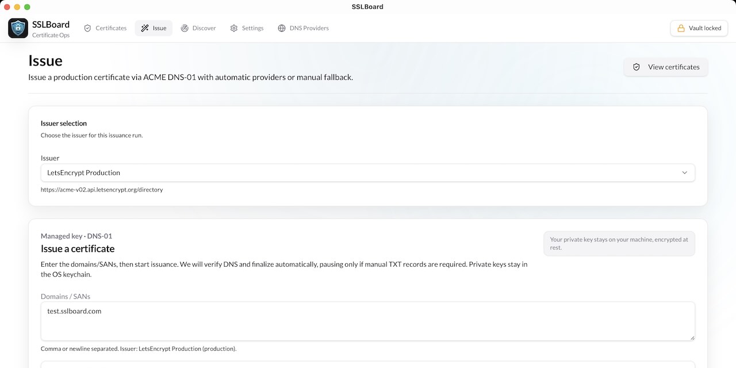
Task: Go to the DNS Providers tab
Action: tap(309, 28)
